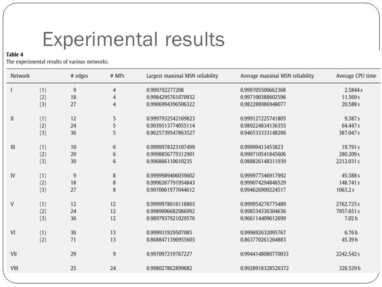Click the 'Average CPU time' header

(x=356, y=76)
